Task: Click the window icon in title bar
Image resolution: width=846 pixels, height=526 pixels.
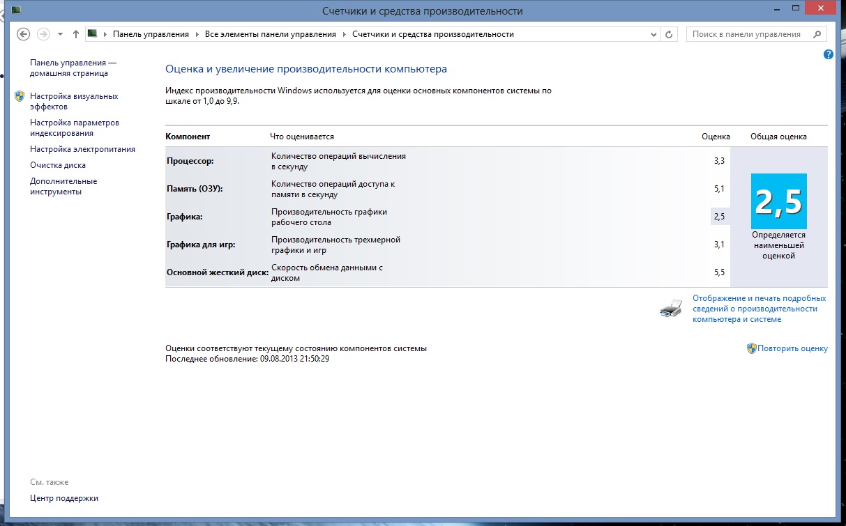Action: (x=15, y=10)
